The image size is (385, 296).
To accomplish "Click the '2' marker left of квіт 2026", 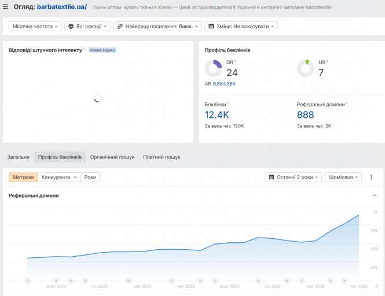I will point(302,281).
